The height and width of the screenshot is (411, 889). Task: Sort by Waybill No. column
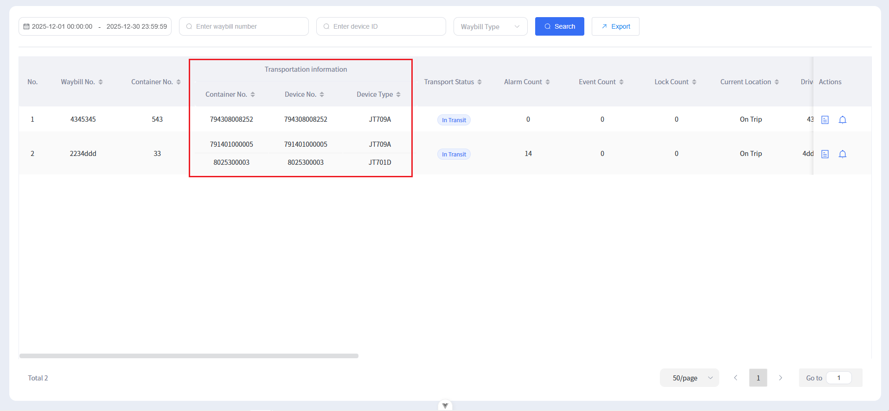point(101,82)
